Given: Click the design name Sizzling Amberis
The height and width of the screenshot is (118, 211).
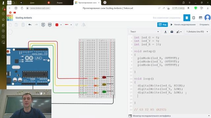Looking at the screenshot, I should (x=24, y=18).
